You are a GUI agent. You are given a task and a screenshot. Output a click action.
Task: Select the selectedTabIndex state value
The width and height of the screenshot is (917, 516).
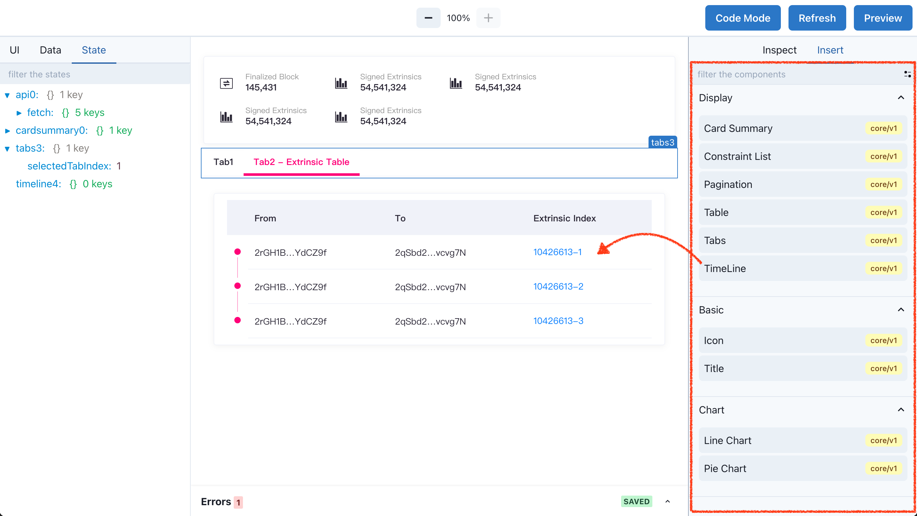[119, 166]
